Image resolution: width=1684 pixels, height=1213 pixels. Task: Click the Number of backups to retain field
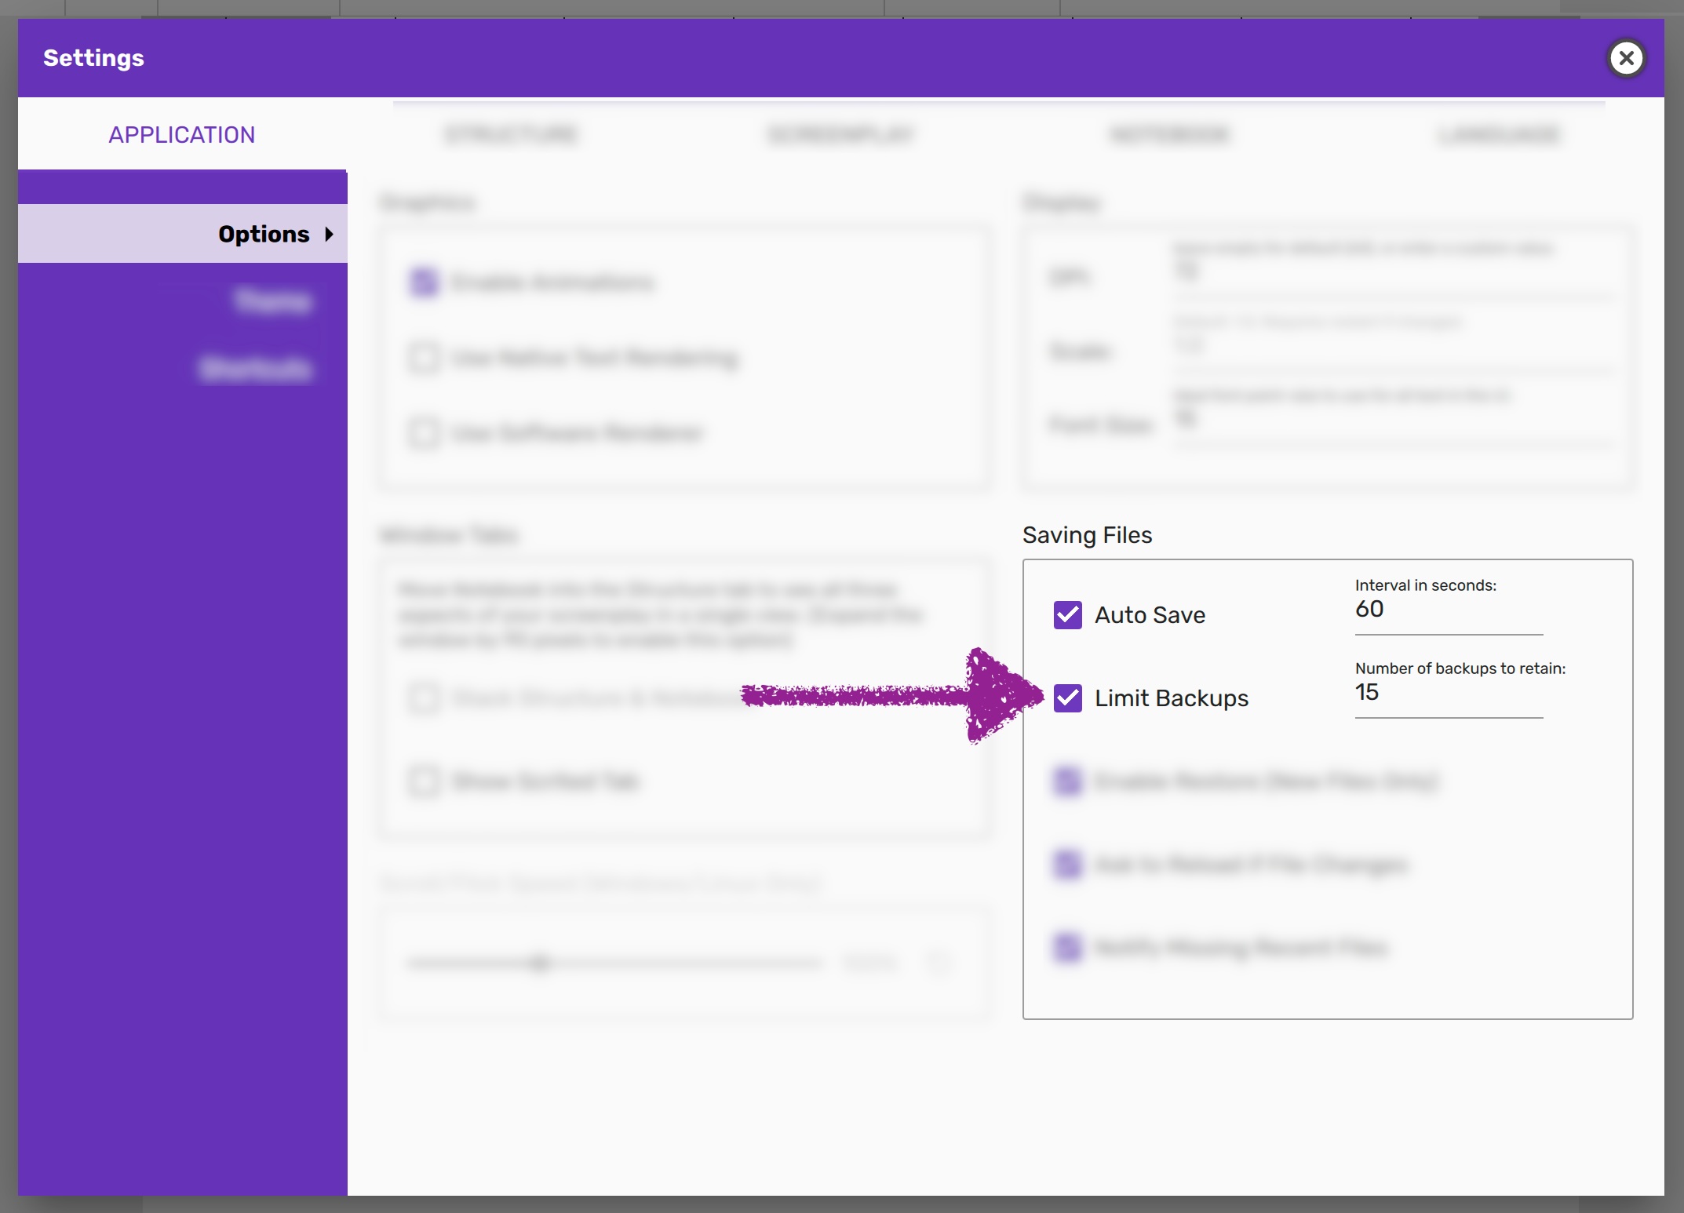click(x=1448, y=694)
